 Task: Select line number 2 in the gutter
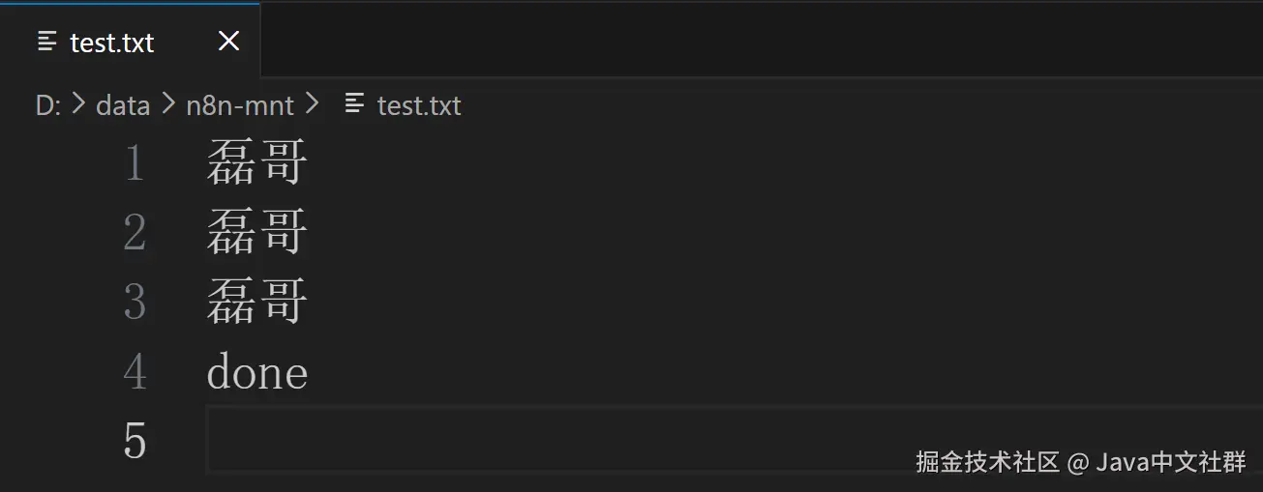[x=135, y=233]
